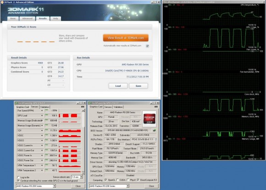
Task: Click the GPU Load red history graph
Action: [x=70, y=116]
